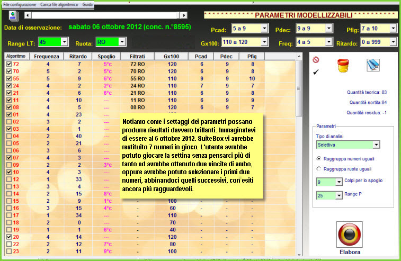
Task: Click the black checkmark select-all icon
Action: 316,72
